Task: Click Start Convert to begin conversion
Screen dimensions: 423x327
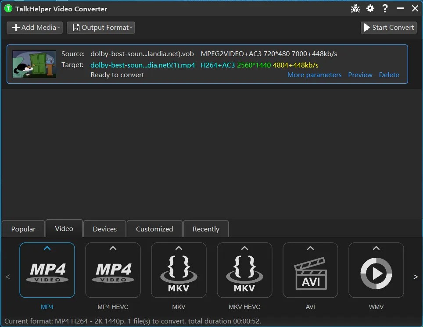Action: 388,27
